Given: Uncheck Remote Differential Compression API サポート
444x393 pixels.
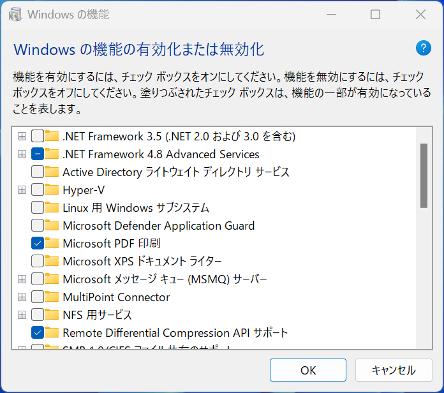Looking at the screenshot, I should click(x=37, y=333).
